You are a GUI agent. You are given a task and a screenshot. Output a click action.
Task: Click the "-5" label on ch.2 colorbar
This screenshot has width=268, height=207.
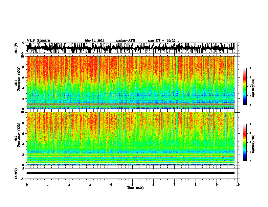pyautogui.click(x=250, y=142)
